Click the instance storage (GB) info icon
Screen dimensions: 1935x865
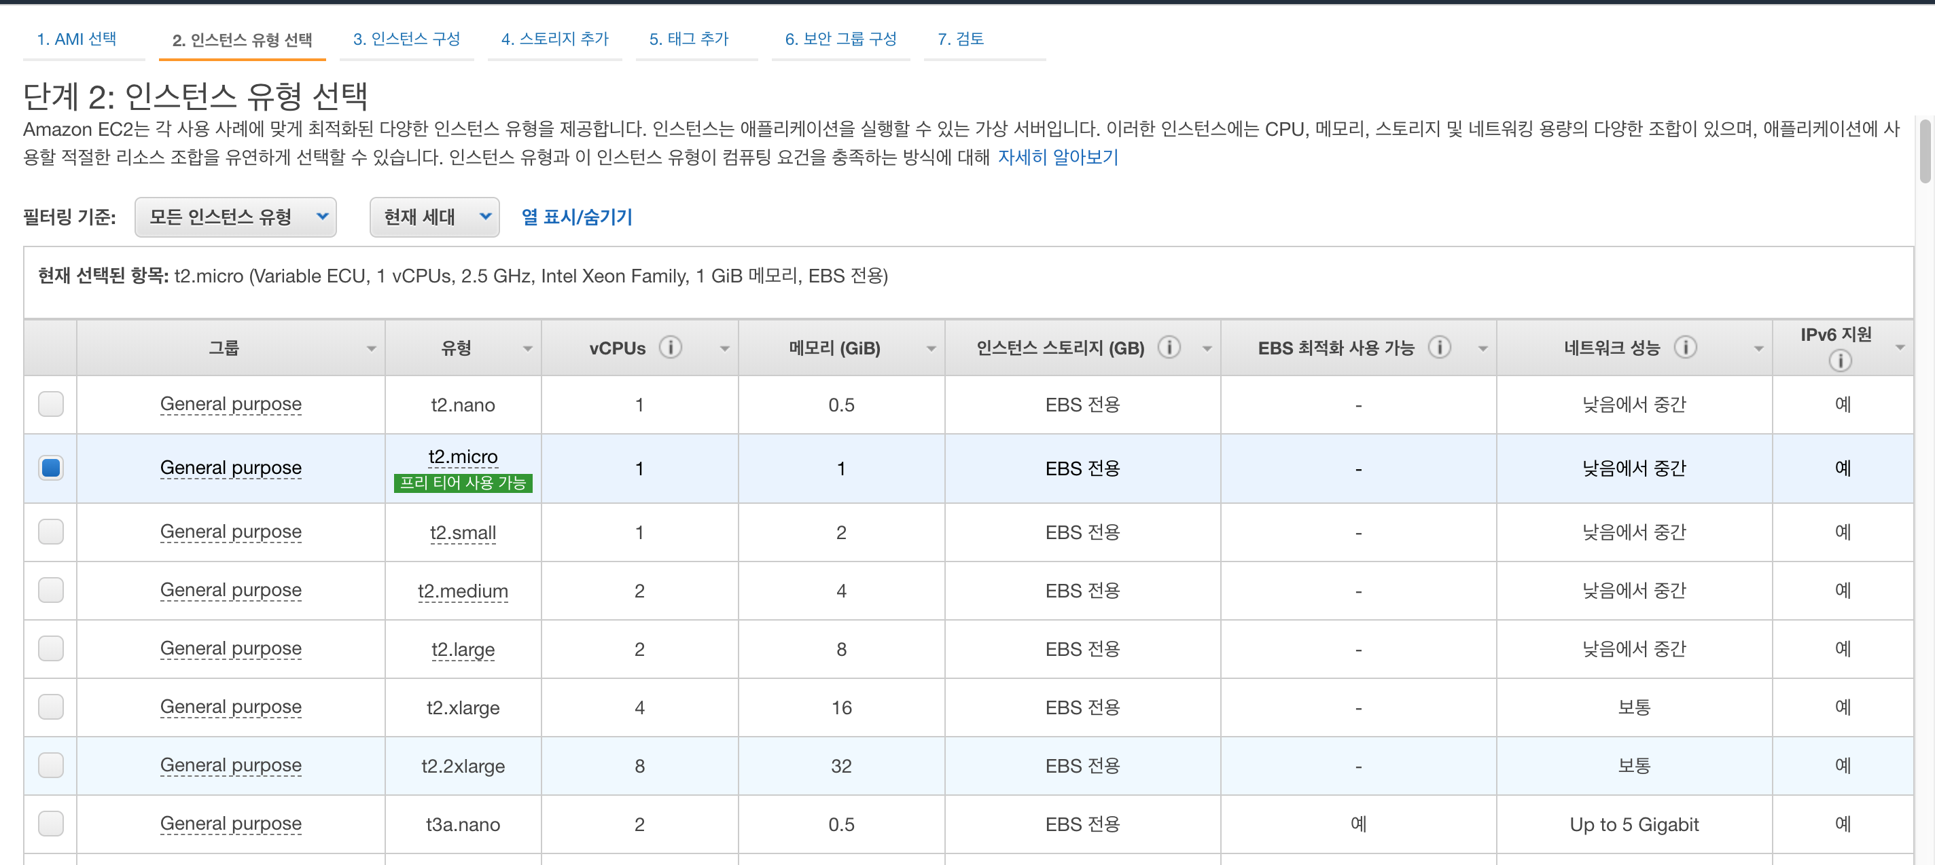click(x=1169, y=347)
